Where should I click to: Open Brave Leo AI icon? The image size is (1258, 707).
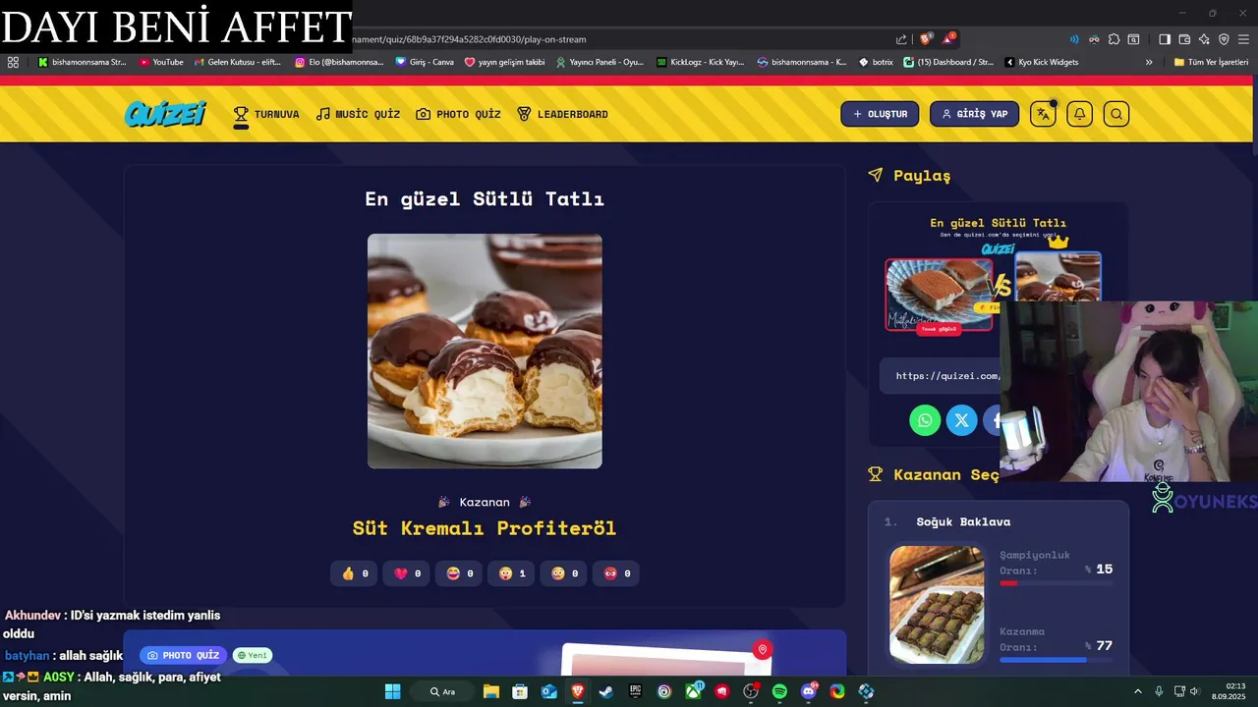1204,39
